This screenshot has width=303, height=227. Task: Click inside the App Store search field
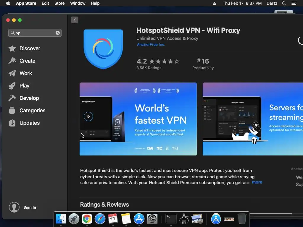tap(35, 33)
